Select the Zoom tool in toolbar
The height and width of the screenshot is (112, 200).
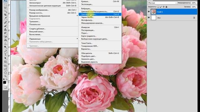point(5,76)
